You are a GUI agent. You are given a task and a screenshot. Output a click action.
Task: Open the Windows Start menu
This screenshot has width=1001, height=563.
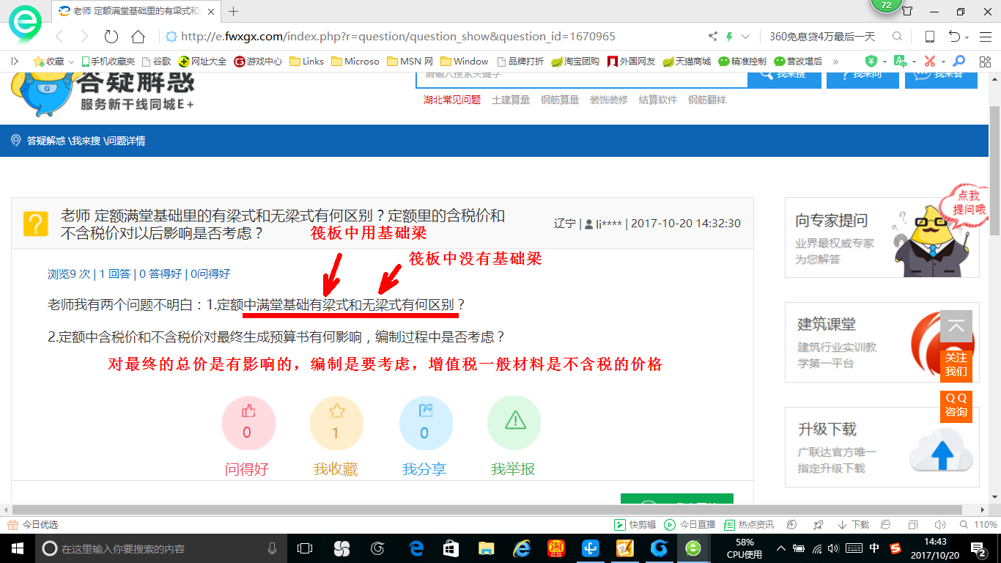(17, 548)
